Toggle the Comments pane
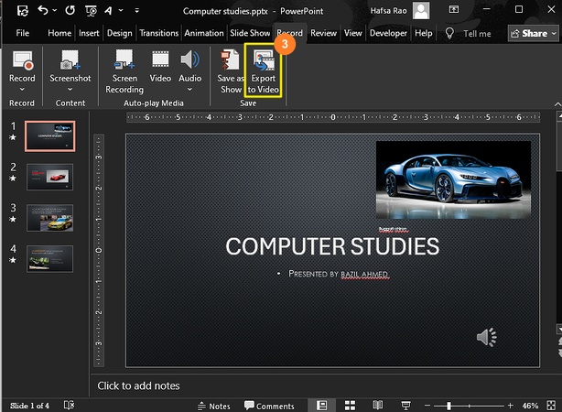The height and width of the screenshot is (412, 562). [269, 406]
